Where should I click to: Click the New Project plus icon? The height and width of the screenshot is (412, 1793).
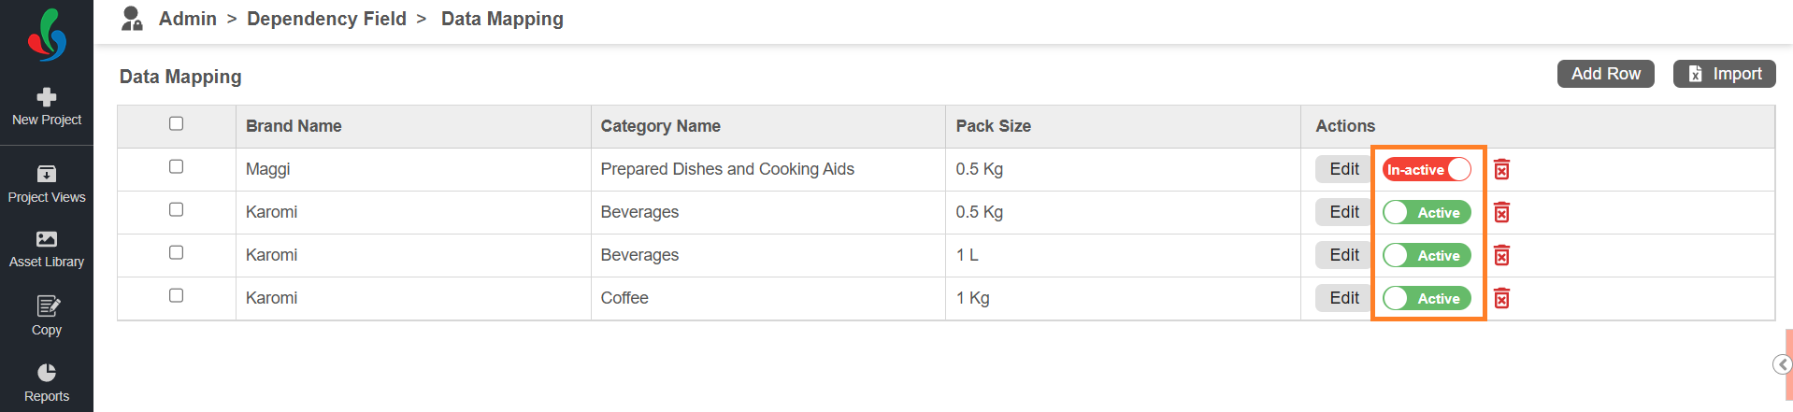pos(47,97)
